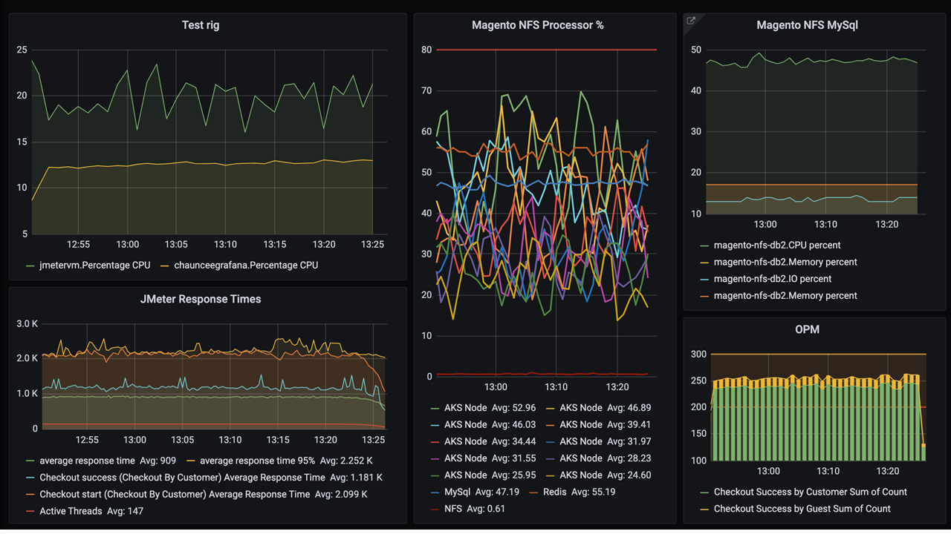Isolate AKS Node series with Avg 52.96
The image size is (951, 534).
tap(483, 408)
